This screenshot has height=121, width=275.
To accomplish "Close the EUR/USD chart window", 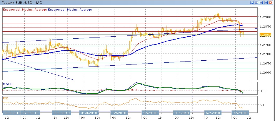I will [x=271, y=2].
